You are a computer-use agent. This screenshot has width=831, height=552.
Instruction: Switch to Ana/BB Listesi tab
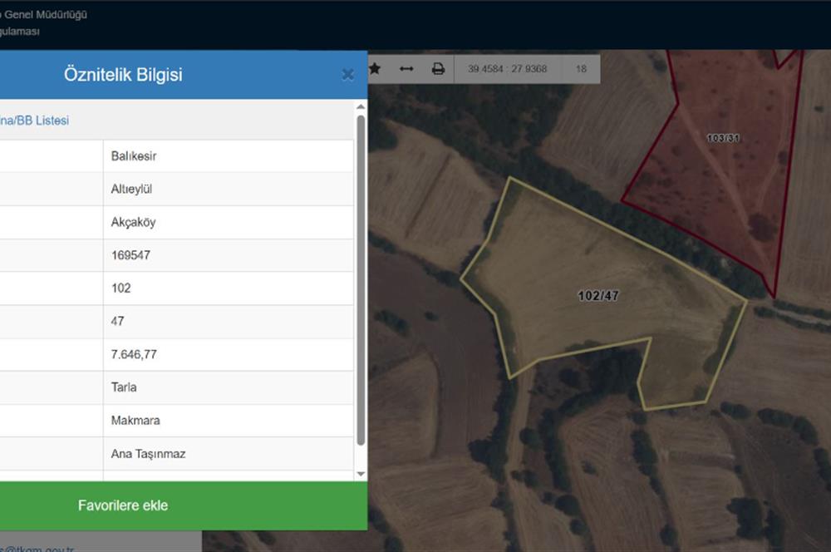(35, 121)
